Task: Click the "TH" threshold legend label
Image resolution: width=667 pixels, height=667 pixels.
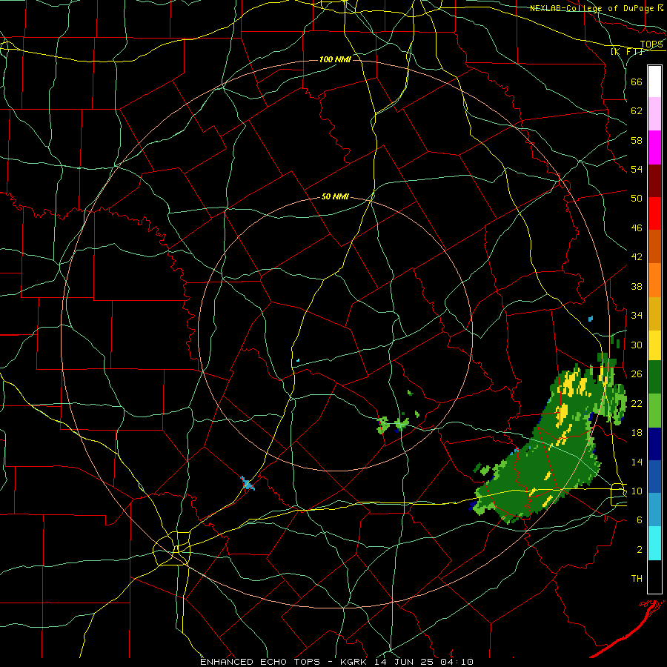Action: tap(637, 579)
